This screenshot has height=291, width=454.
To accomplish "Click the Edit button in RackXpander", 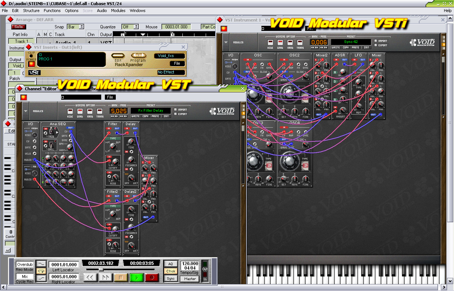I will [118, 56].
